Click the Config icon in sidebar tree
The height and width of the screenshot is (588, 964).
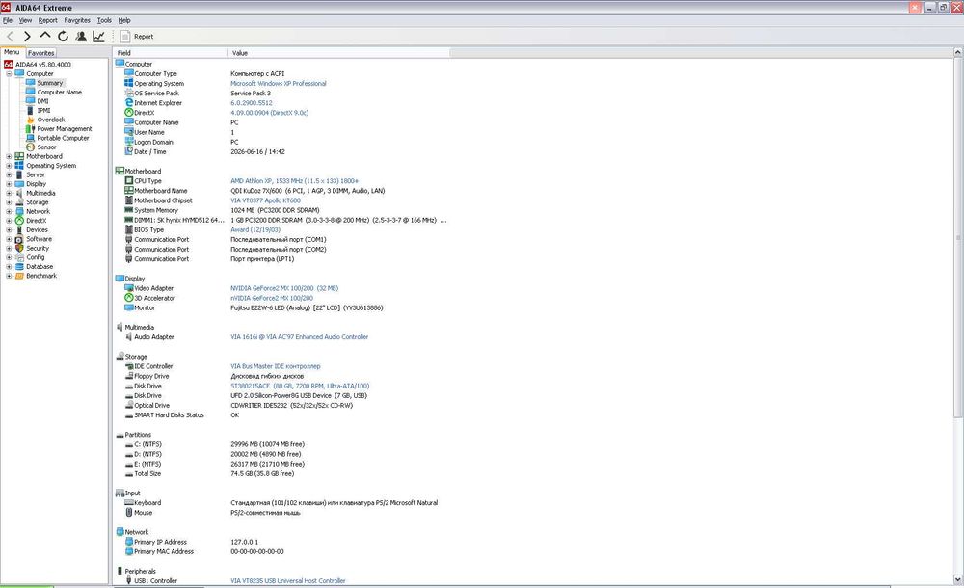pyautogui.click(x=19, y=257)
